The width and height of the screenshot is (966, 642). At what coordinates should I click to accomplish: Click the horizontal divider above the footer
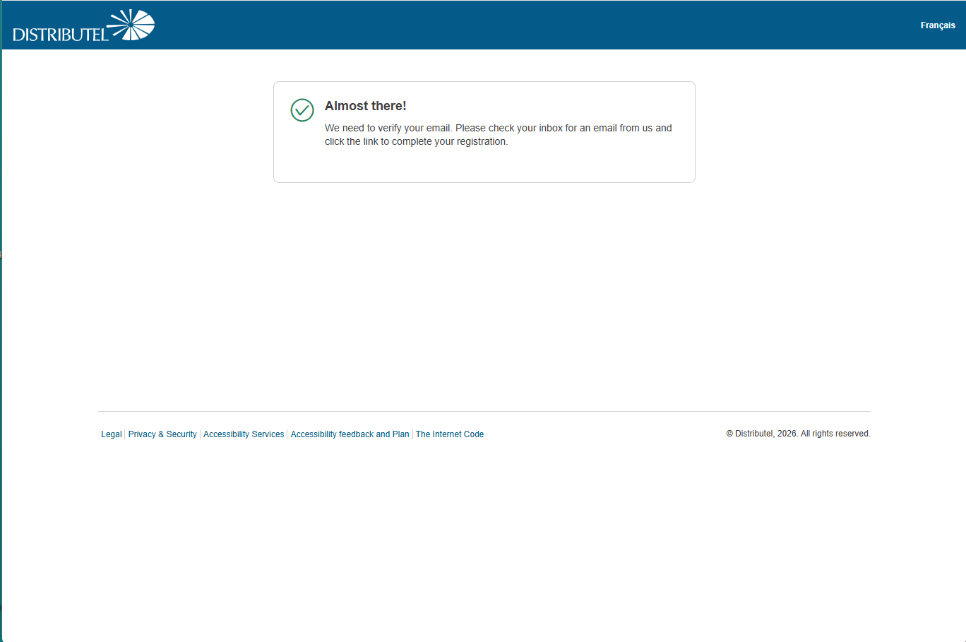coord(484,411)
